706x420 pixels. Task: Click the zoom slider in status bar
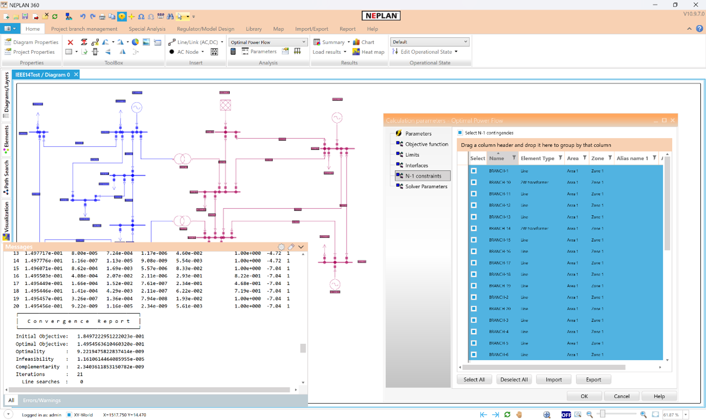603,414
